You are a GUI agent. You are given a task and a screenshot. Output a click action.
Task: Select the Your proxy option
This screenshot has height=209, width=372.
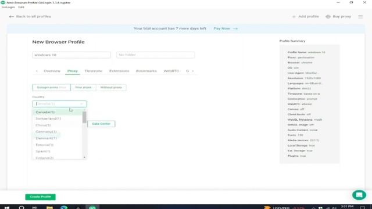coord(83,88)
